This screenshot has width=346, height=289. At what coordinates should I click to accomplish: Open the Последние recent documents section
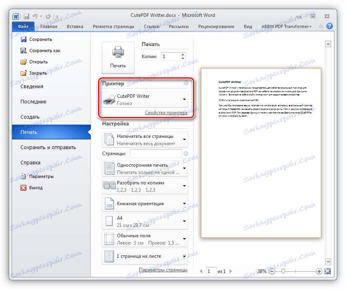(33, 102)
